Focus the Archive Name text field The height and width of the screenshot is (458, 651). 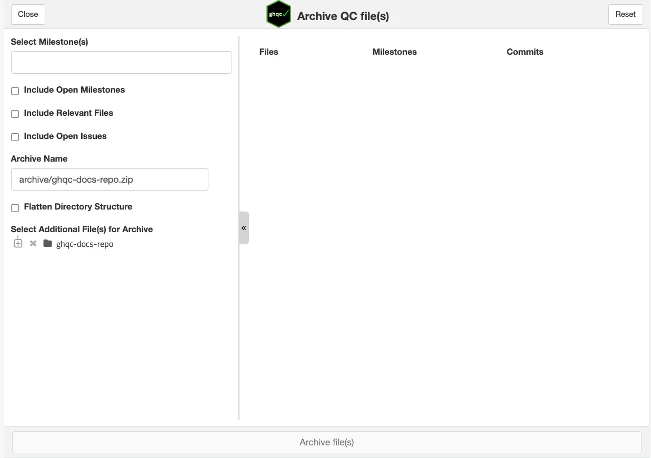point(109,180)
